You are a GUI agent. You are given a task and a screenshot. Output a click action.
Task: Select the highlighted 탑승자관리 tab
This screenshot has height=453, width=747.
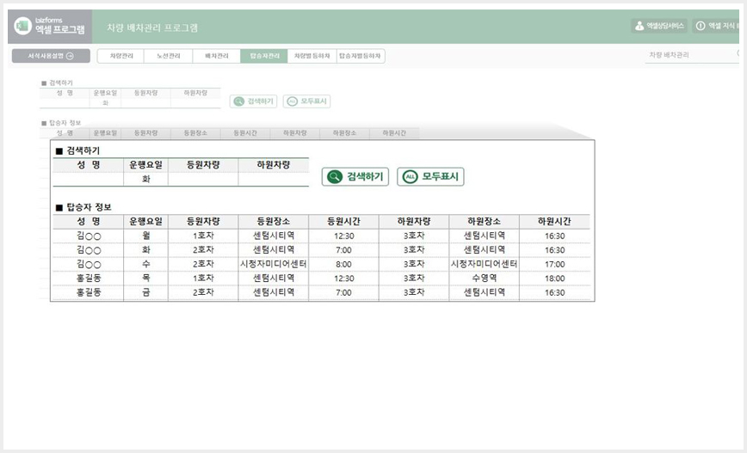point(264,56)
